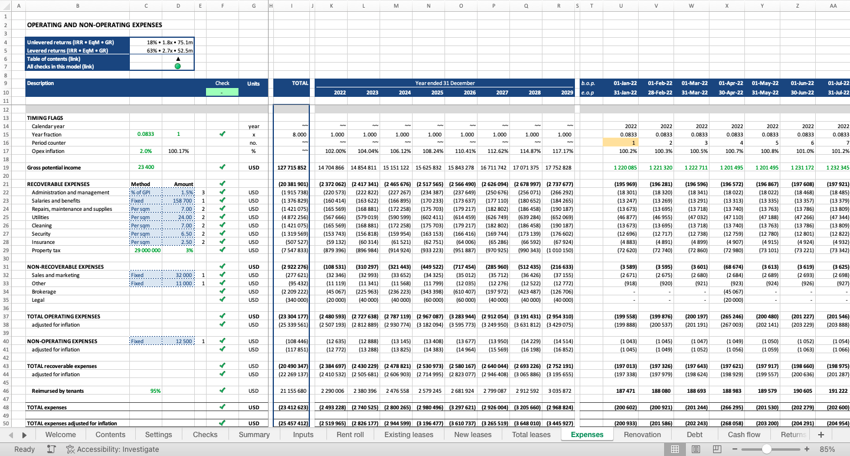This screenshot has width=850, height=456.
Task: Open Method dropdown cell for Salaries and benefits
Action: tap(145, 201)
